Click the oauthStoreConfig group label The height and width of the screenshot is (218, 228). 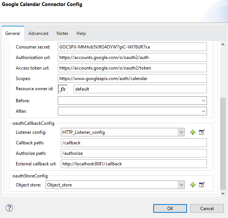point(30,176)
